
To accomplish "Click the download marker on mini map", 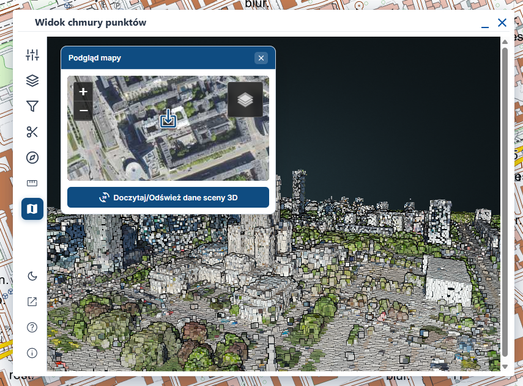I will [x=168, y=118].
